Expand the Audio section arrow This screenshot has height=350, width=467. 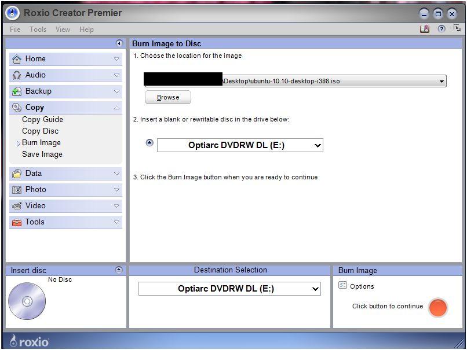tap(117, 75)
